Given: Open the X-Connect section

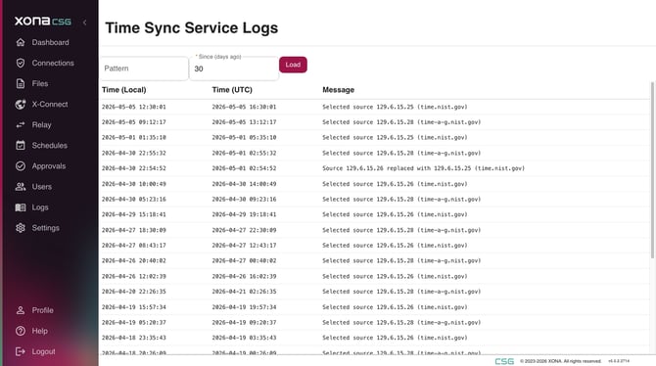Looking at the screenshot, I should (50, 104).
